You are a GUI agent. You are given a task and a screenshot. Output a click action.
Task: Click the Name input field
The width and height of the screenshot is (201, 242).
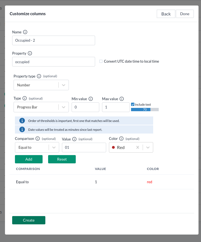tap(54, 40)
